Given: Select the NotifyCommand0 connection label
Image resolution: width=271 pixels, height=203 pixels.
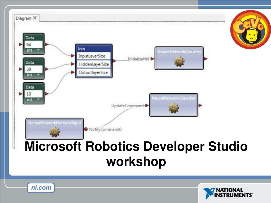Looking at the screenshot, I should coord(105,129).
